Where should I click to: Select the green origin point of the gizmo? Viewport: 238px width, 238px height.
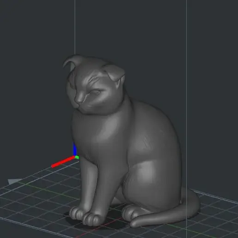pos(77,157)
